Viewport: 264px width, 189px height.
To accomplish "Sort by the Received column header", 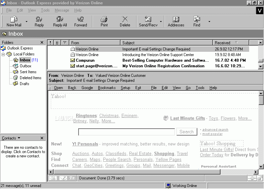I will (x=231, y=43).
